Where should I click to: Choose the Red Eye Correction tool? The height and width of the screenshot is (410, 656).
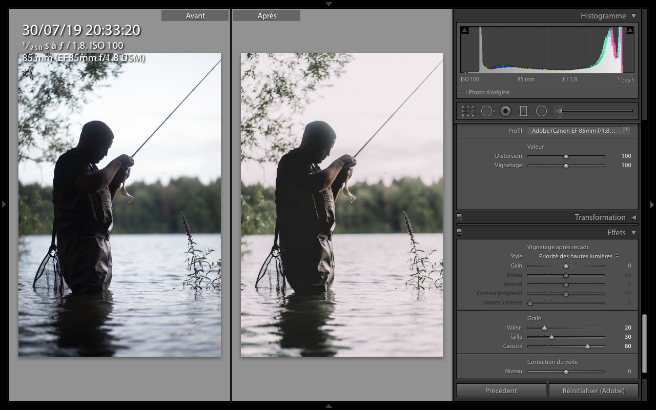pos(505,111)
